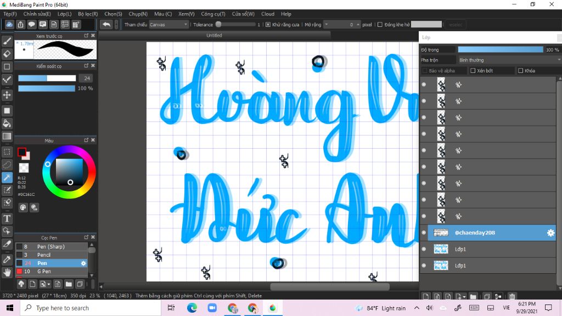This screenshot has height=316, width=562.
Task: Open the Cửa sổ(W) menu
Action: coord(243,14)
